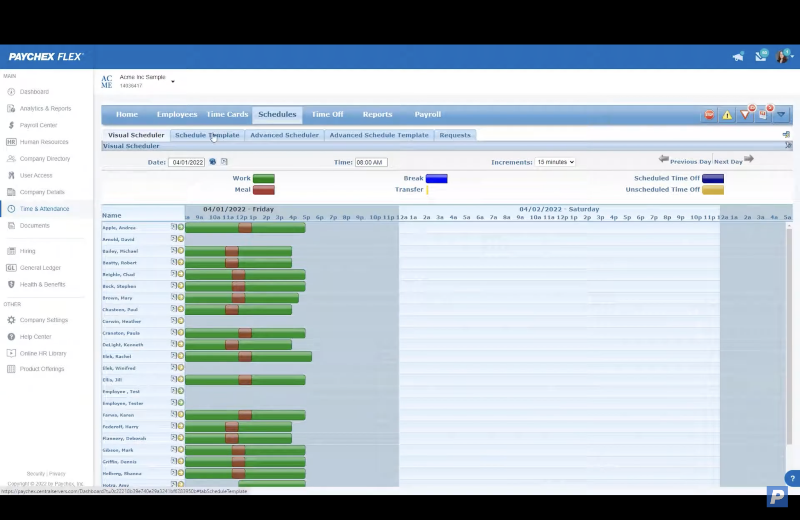800x520 pixels.
Task: Expand the Acme Inc Sample company selector
Action: [x=173, y=81]
